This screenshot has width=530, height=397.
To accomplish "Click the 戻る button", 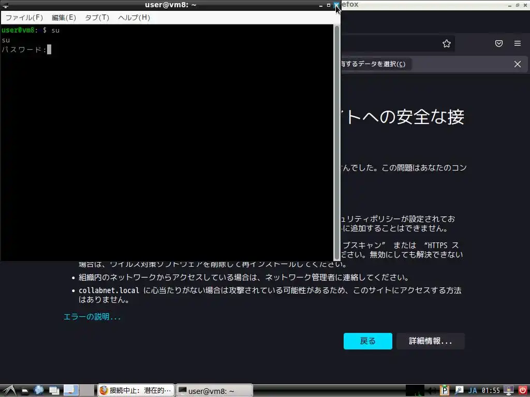I will [x=368, y=341].
